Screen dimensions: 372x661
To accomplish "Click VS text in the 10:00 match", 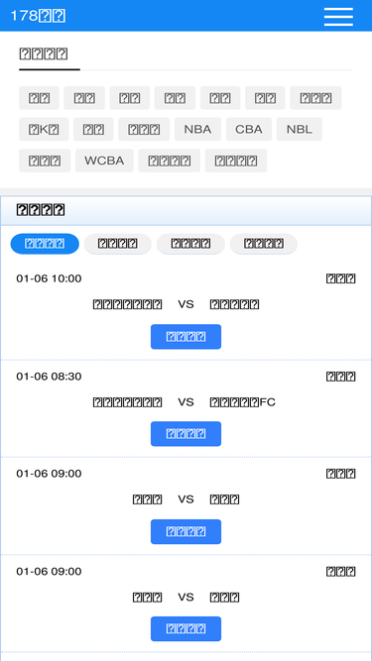I will pyautogui.click(x=186, y=304).
